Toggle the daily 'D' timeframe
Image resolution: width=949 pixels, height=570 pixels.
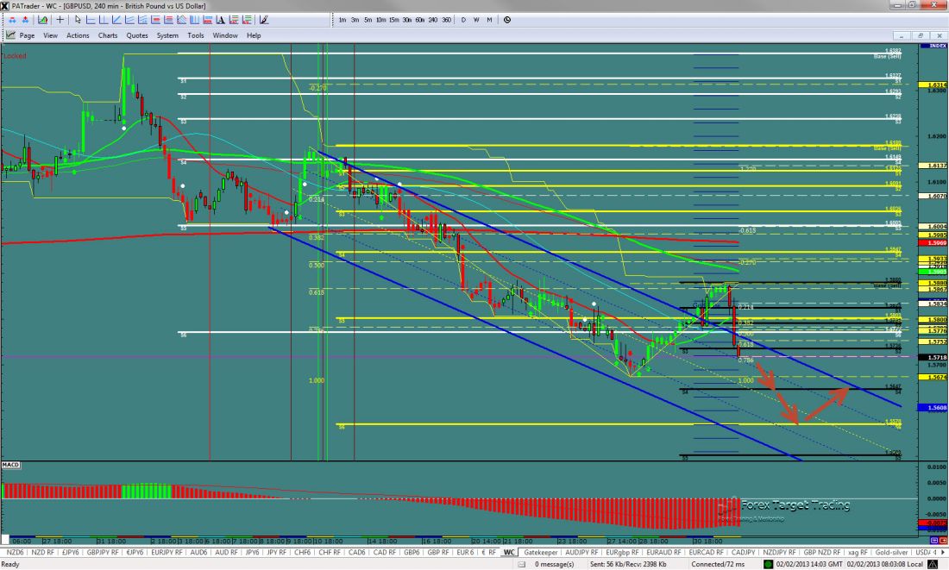click(463, 19)
